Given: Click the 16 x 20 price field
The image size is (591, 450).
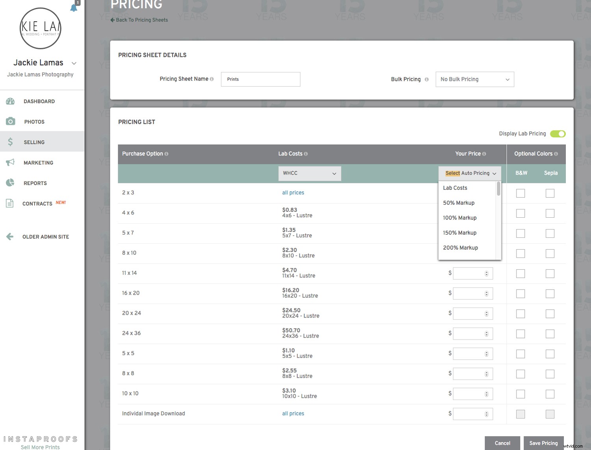Looking at the screenshot, I should point(469,293).
